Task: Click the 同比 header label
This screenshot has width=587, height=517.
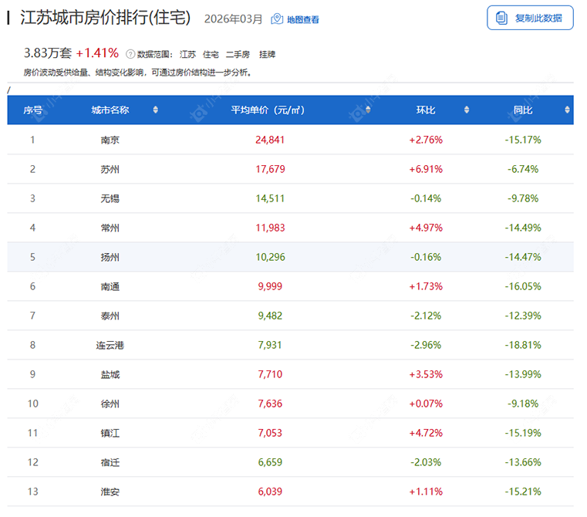Action: point(523,110)
